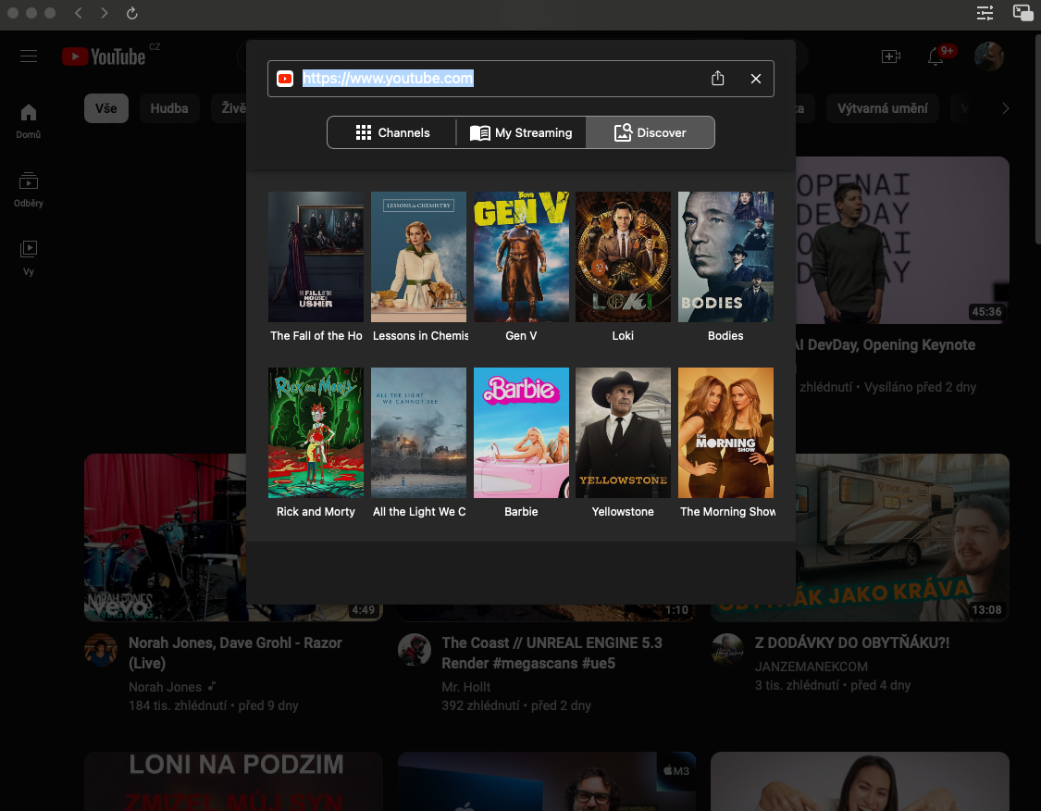The height and width of the screenshot is (811, 1041).
Task: Open the LONI NA PODZIM video thumbnail
Action: pyautogui.click(x=234, y=781)
